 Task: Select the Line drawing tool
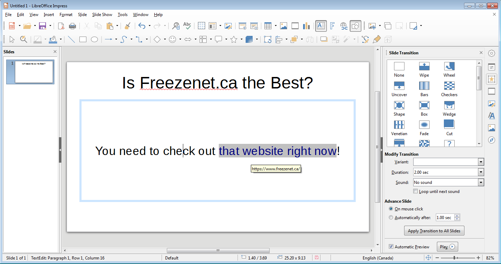tap(71, 39)
